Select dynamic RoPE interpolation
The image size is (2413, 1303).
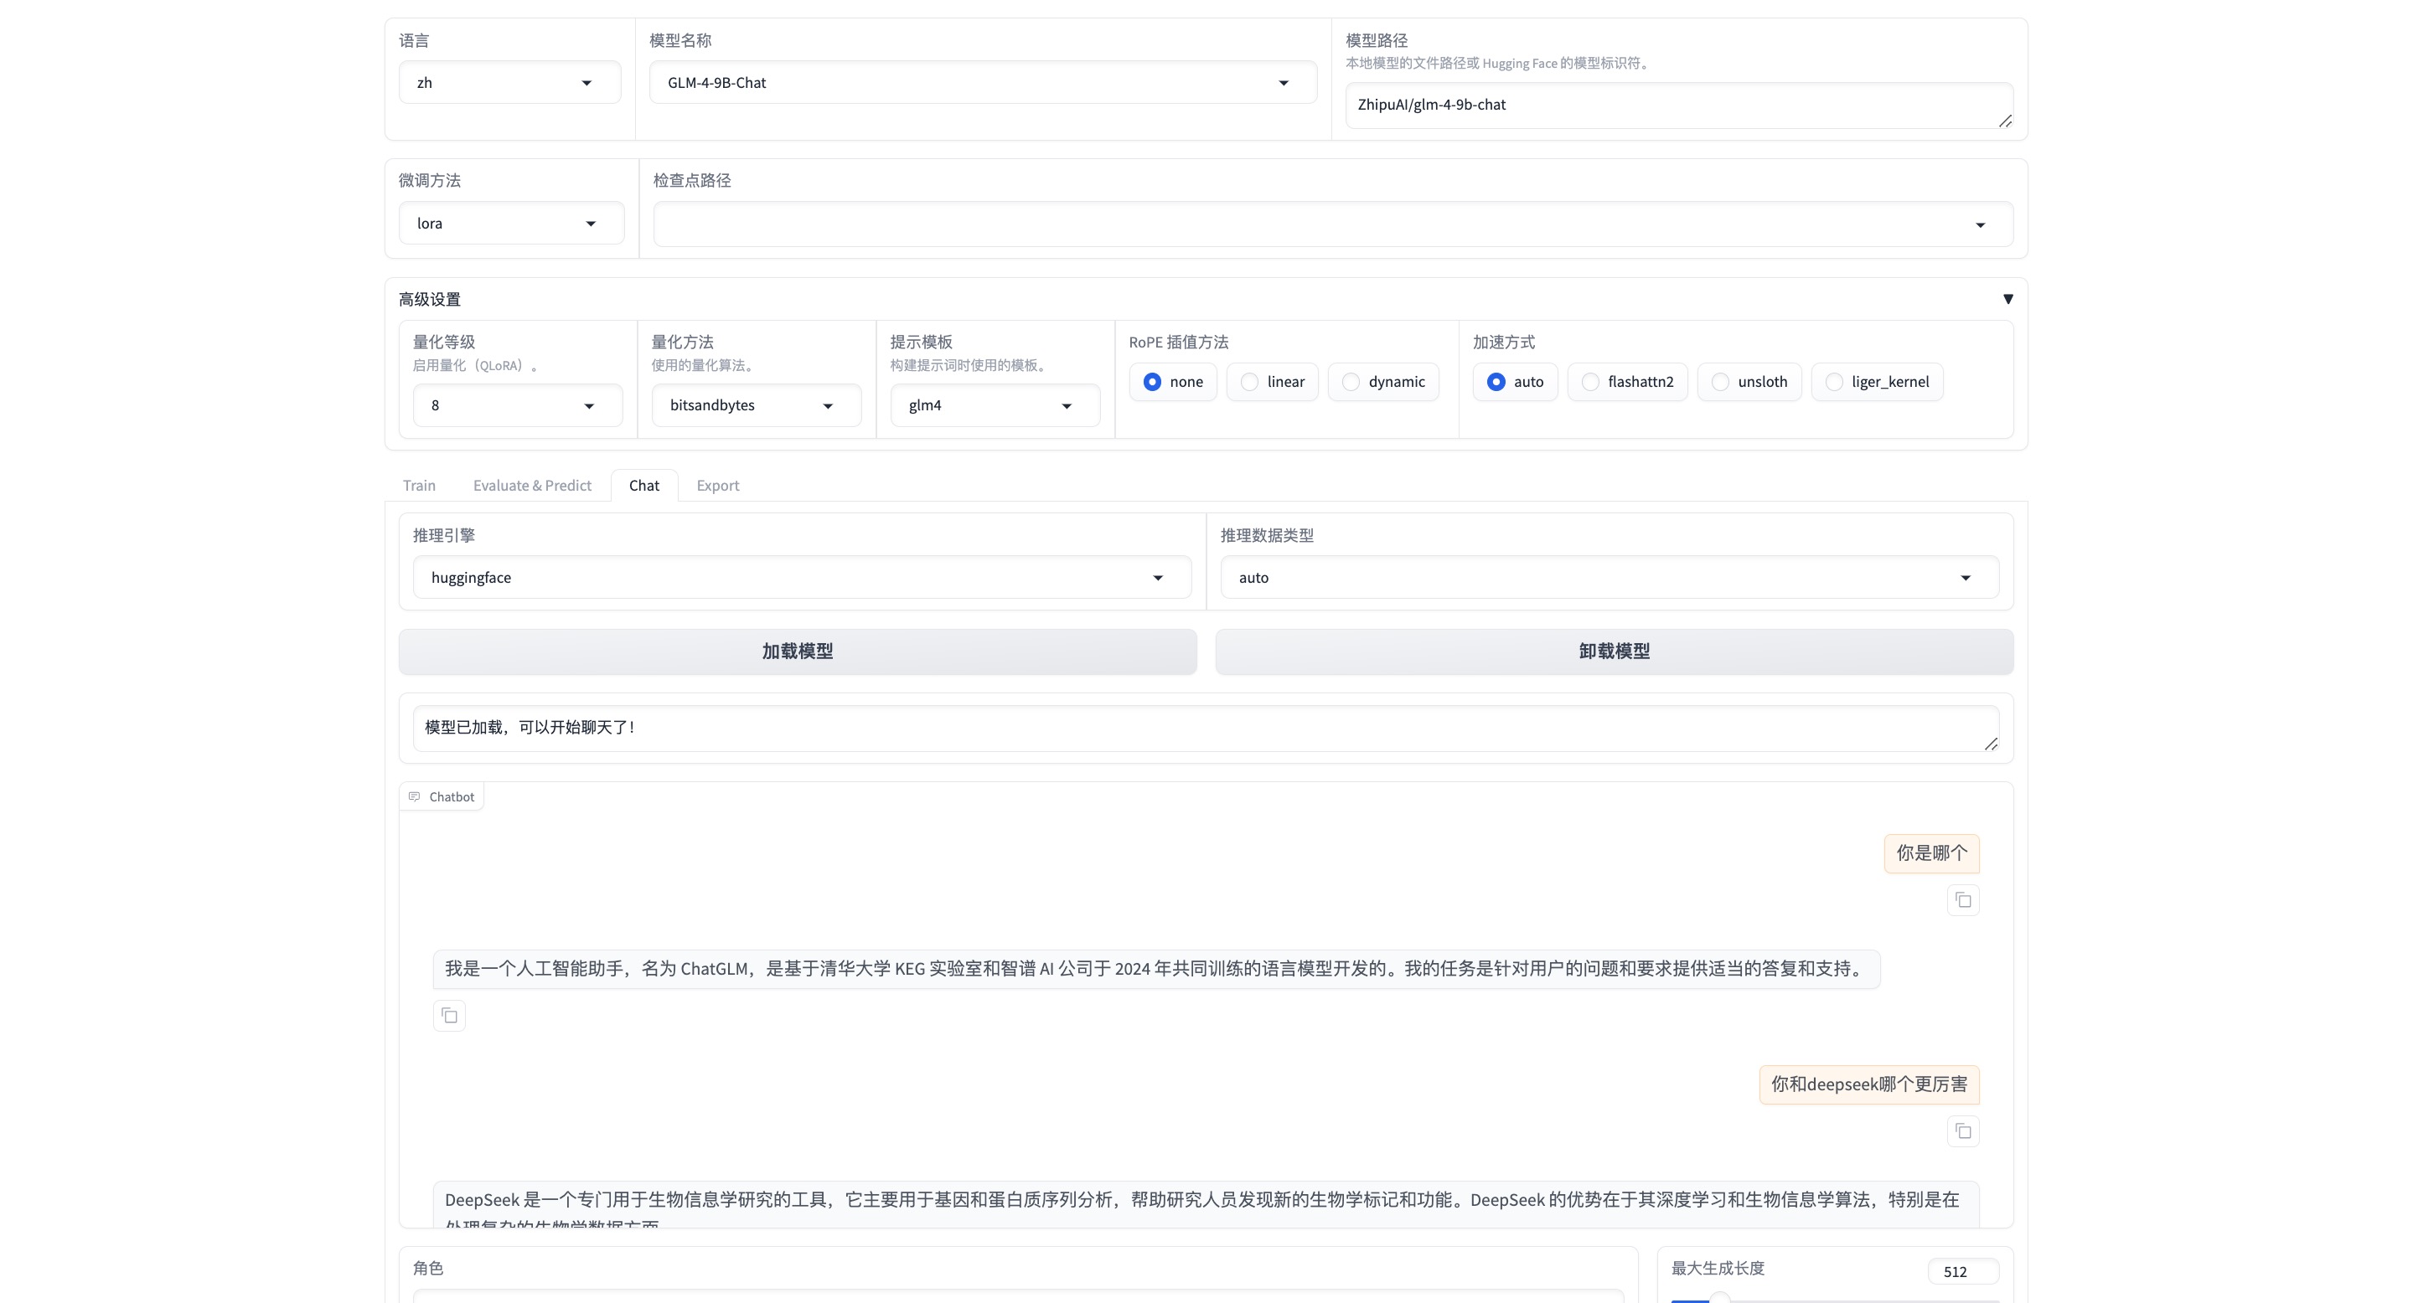pyautogui.click(x=1351, y=382)
